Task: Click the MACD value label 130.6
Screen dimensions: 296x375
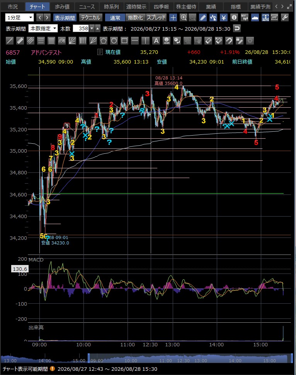Action: click(20, 269)
